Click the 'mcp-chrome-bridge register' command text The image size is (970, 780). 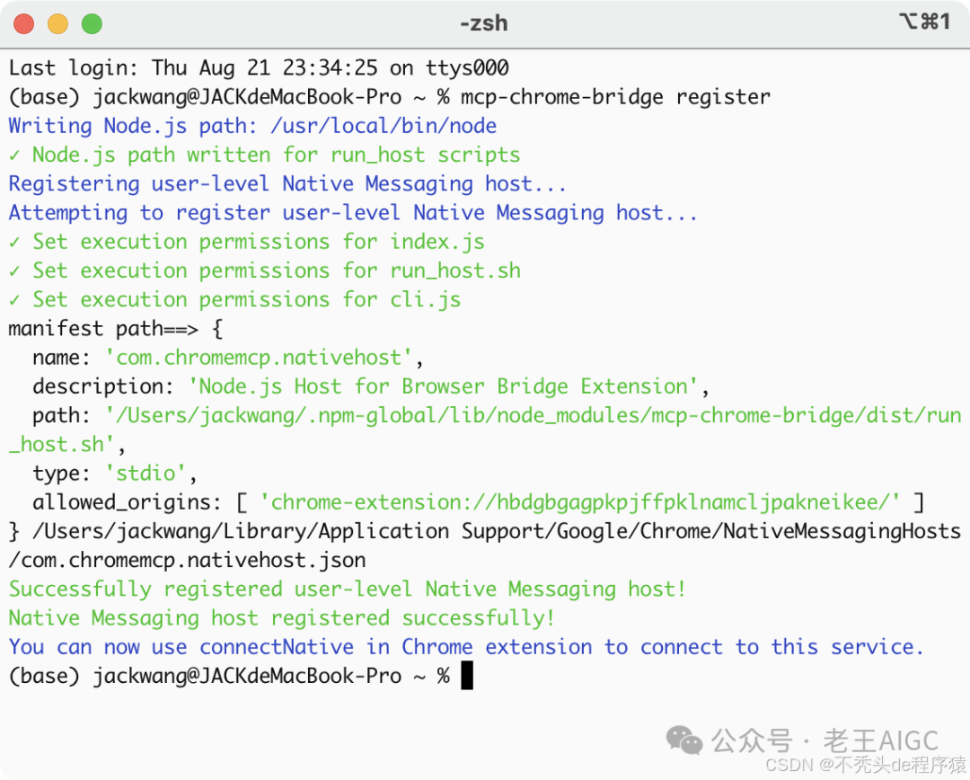point(615,96)
